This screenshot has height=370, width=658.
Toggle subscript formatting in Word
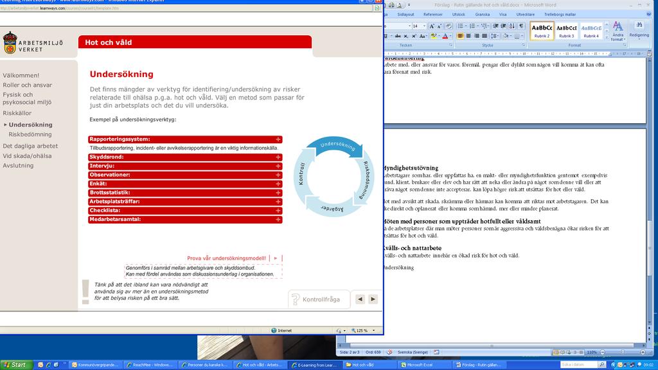[x=406, y=36]
